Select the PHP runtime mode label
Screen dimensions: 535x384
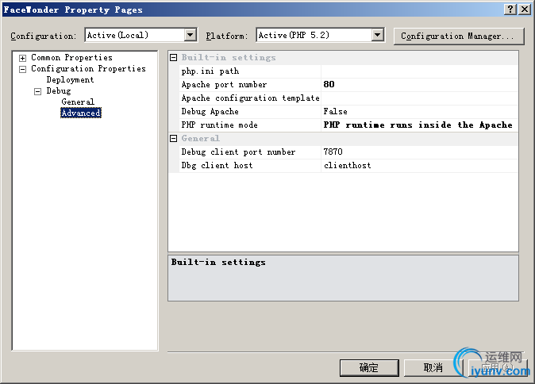[219, 125]
